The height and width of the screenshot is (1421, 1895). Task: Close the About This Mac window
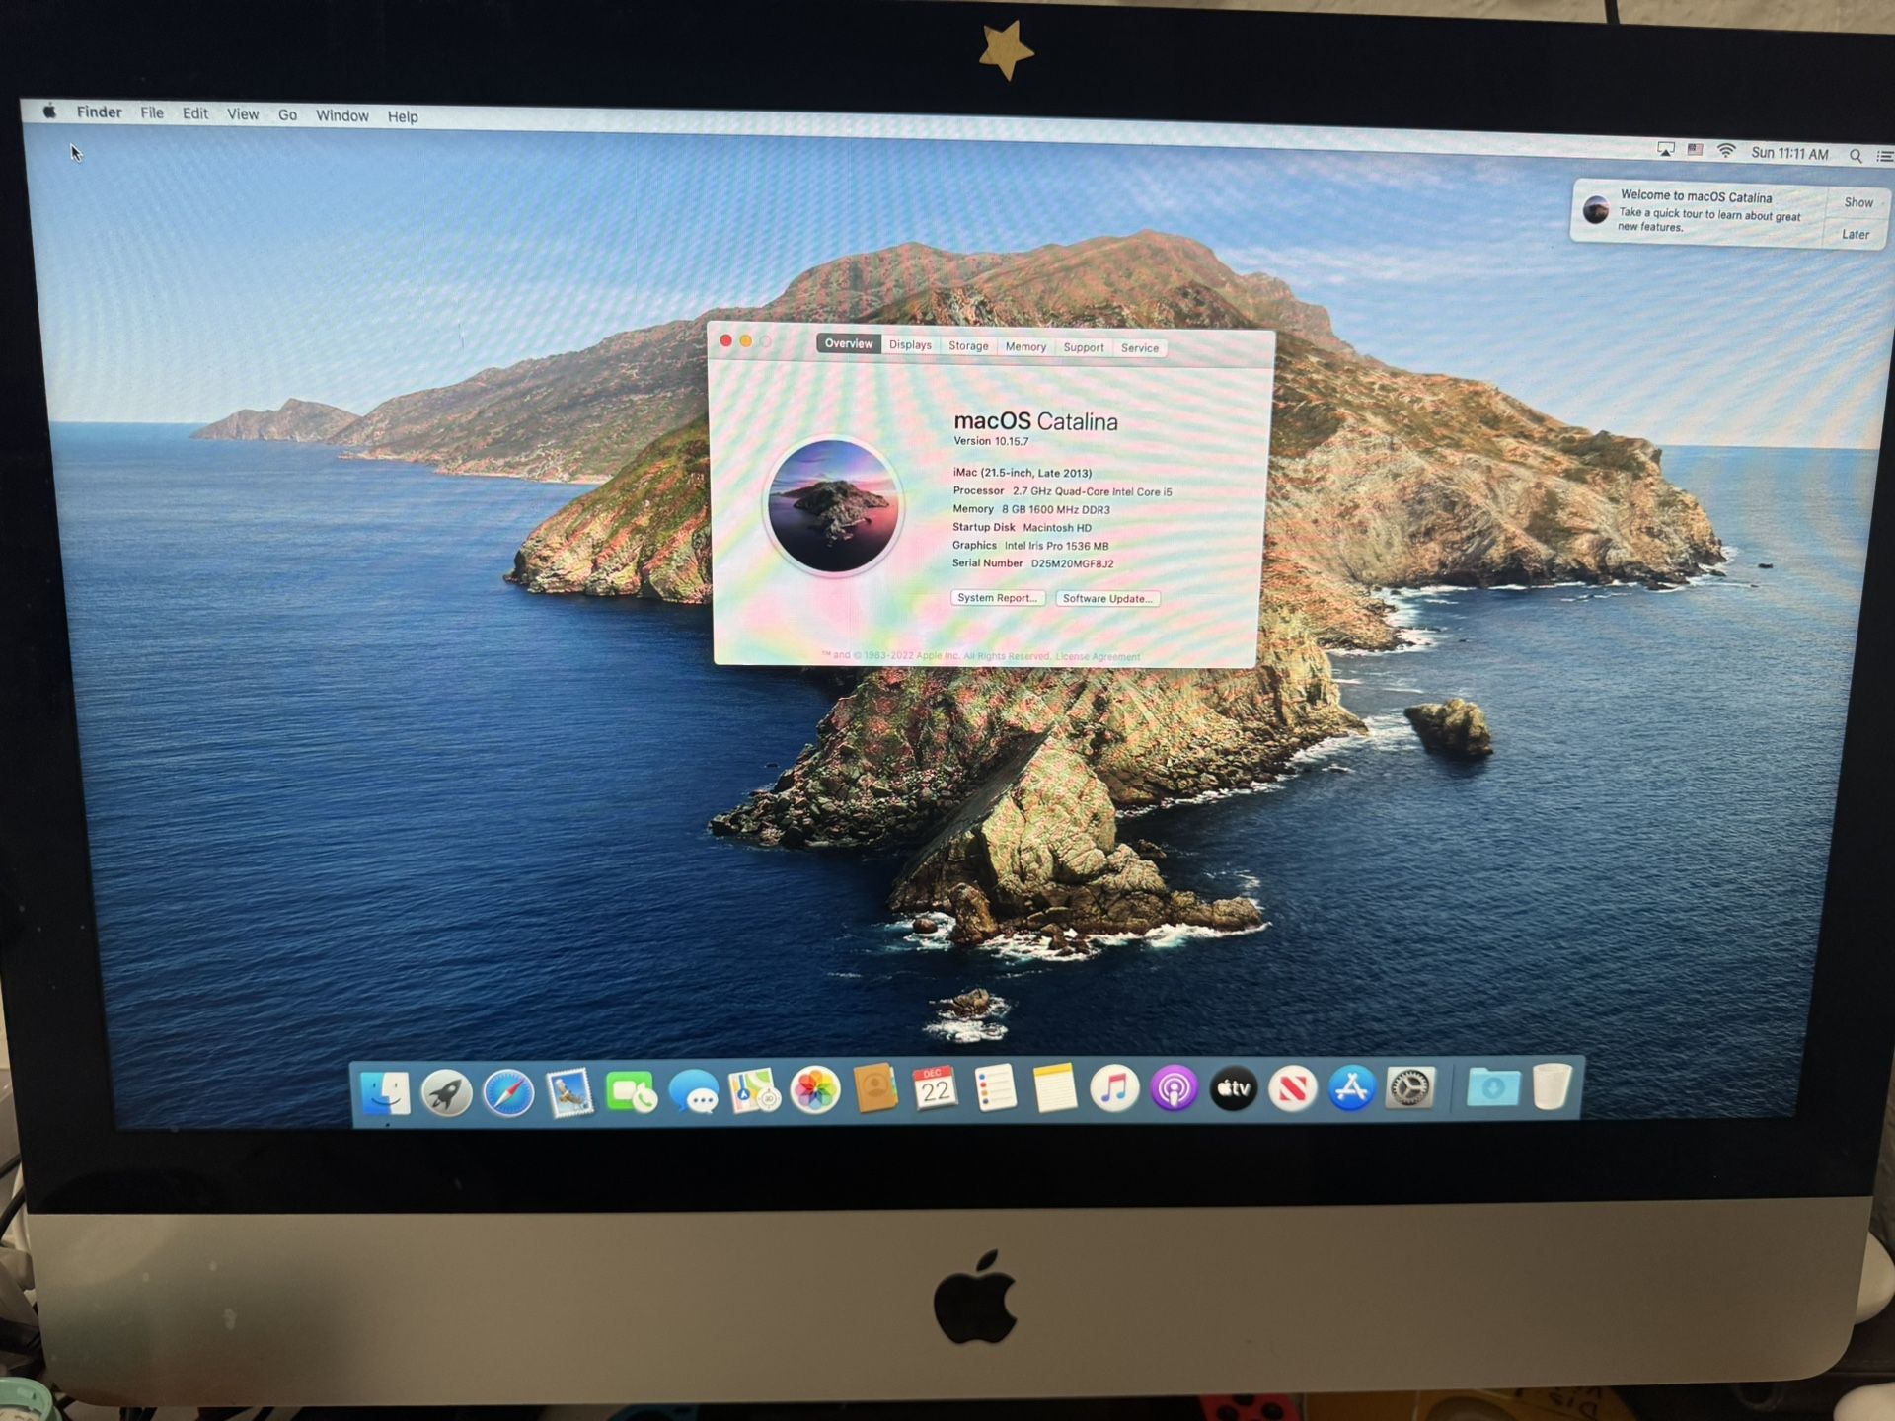click(x=726, y=339)
